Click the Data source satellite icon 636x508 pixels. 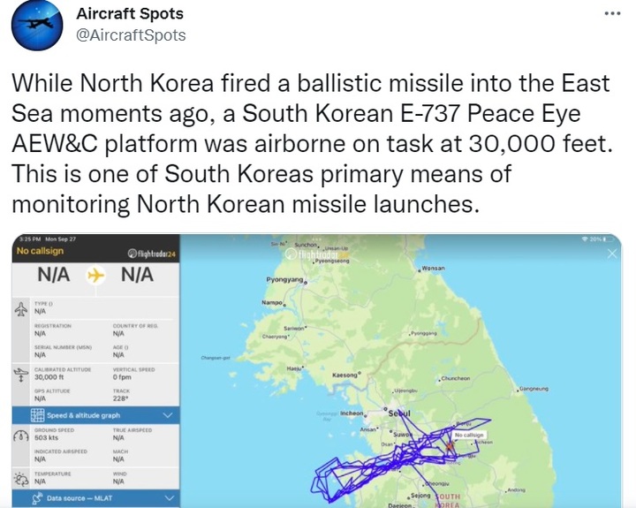[x=37, y=499]
